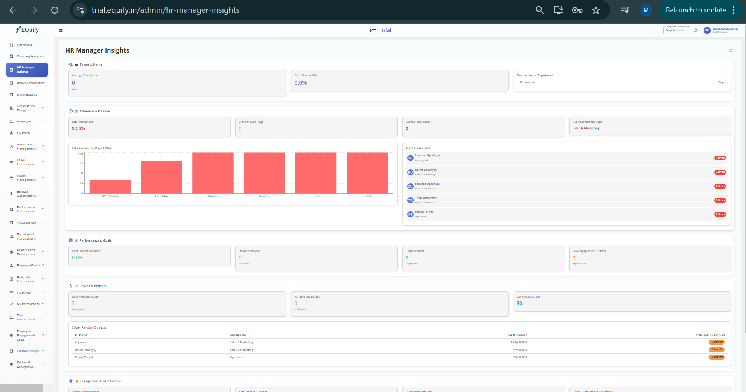
Task: Select the Company Analytics sidebar icon
Action: point(11,56)
